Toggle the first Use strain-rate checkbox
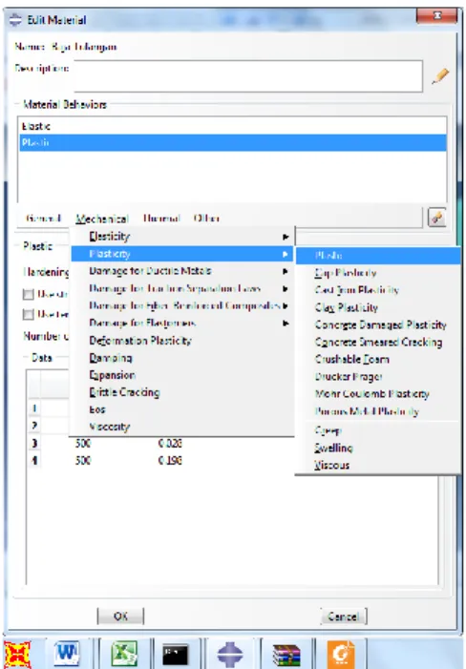466x669 pixels. point(28,294)
